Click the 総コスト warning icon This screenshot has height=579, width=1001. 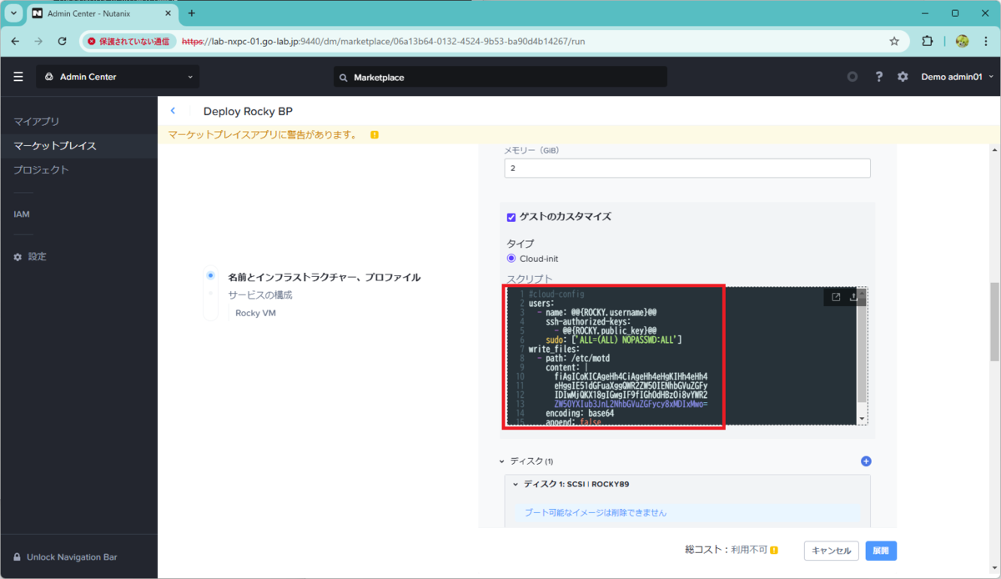774,551
